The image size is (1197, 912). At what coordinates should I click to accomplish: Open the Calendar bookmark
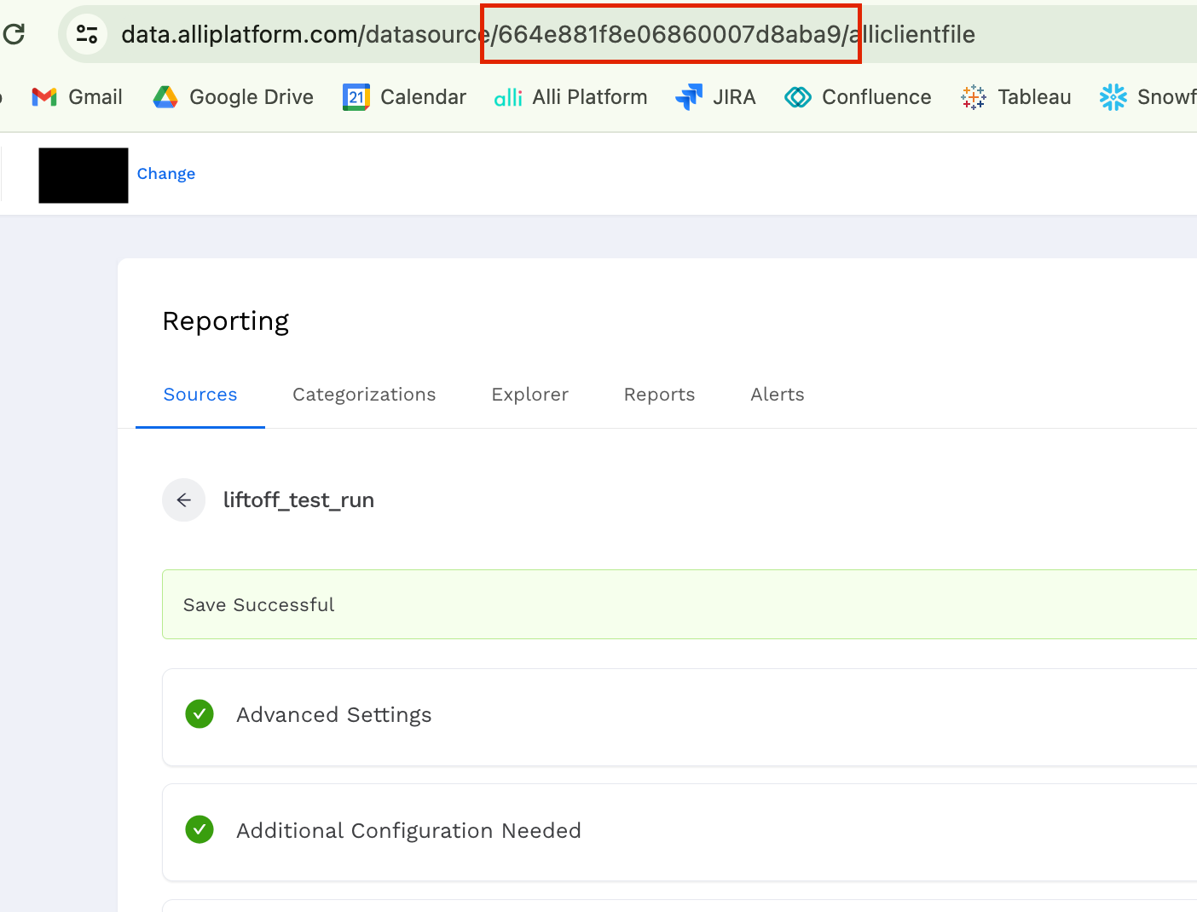[x=405, y=97]
